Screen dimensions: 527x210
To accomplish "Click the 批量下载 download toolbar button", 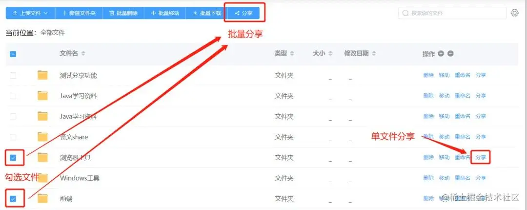I will pos(207,13).
